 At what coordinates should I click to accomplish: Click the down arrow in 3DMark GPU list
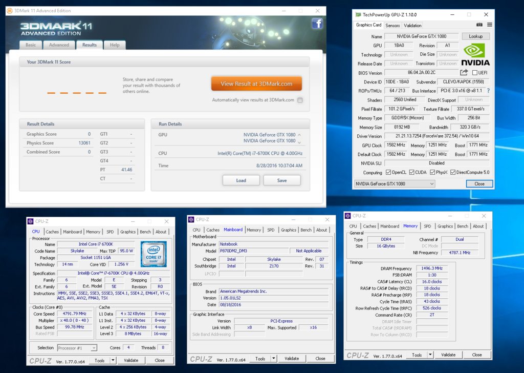click(x=299, y=142)
